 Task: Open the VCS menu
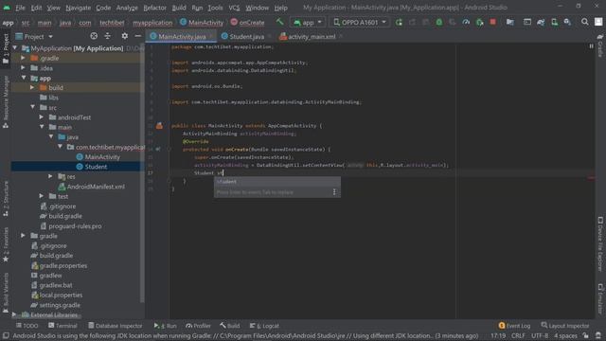point(234,8)
